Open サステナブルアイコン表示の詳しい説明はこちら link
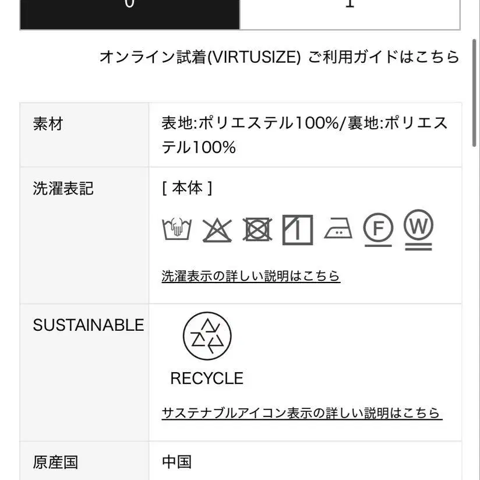Viewport: 480px width, 480px height. coord(302,413)
